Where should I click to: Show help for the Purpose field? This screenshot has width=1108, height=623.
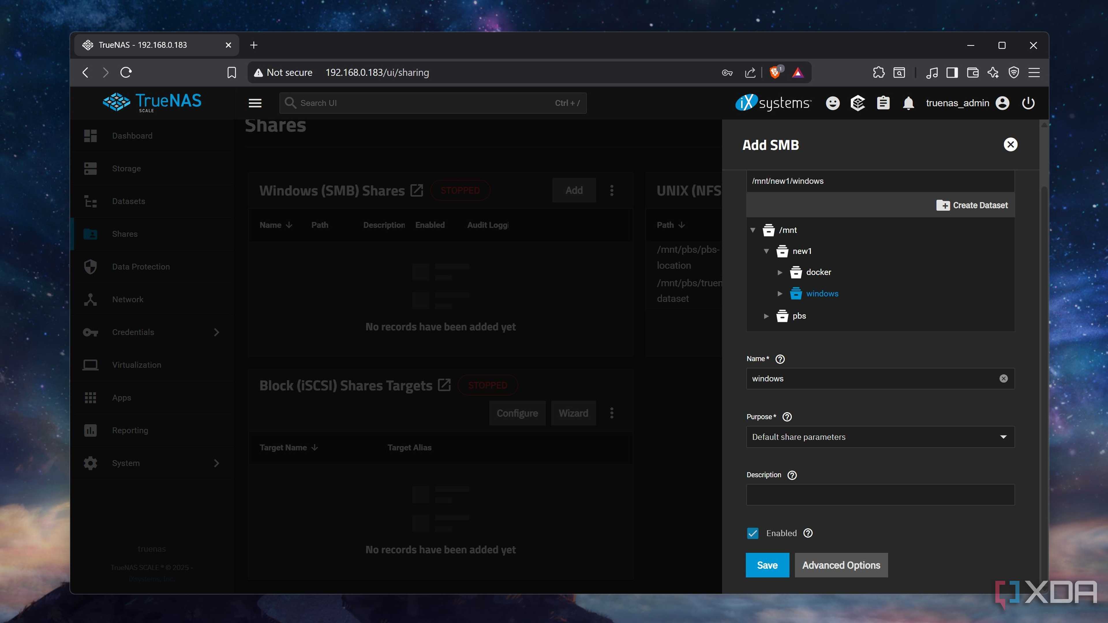787,417
